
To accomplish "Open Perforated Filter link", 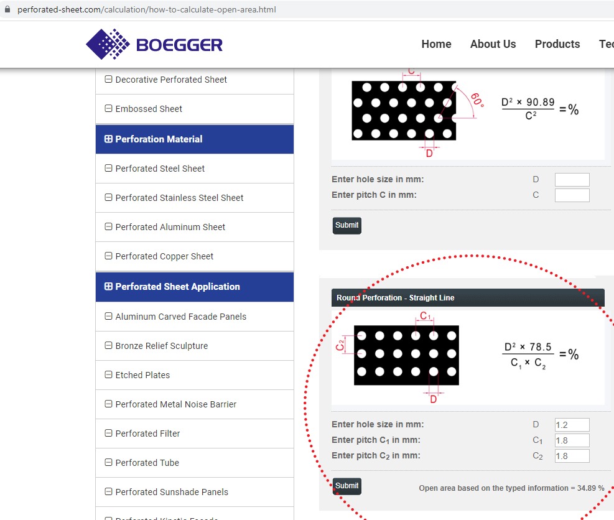I will (147, 434).
